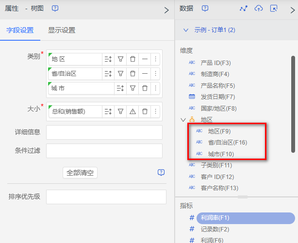The width and height of the screenshot is (298, 243).
Task: Select the 利润率(F1) measure
Action: pos(215,218)
